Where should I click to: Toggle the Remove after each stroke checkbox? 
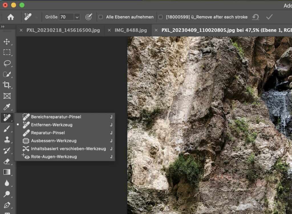tap(161, 17)
